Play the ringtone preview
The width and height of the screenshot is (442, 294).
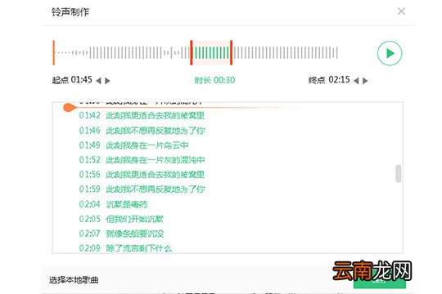click(x=390, y=53)
